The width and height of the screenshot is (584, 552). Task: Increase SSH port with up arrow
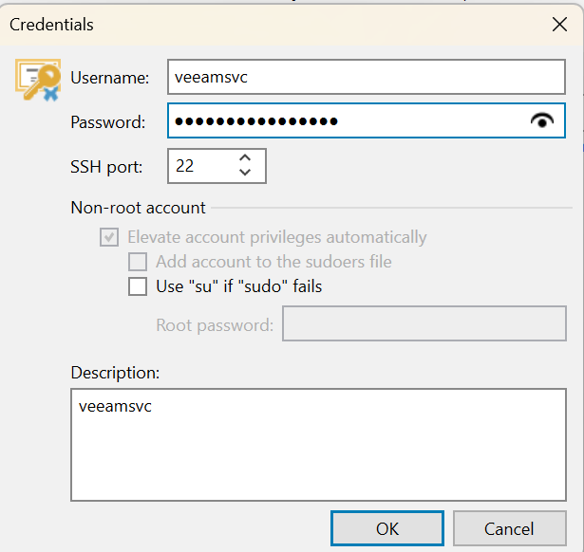click(245, 158)
